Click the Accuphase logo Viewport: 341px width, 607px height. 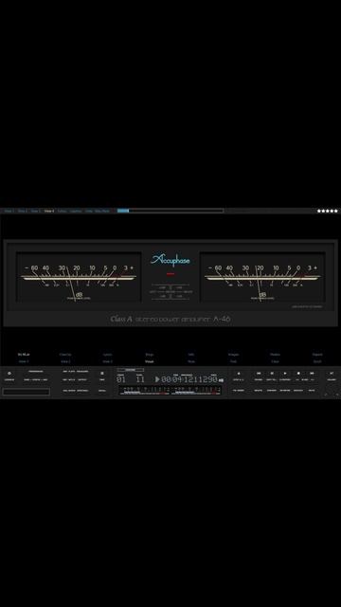170,261
